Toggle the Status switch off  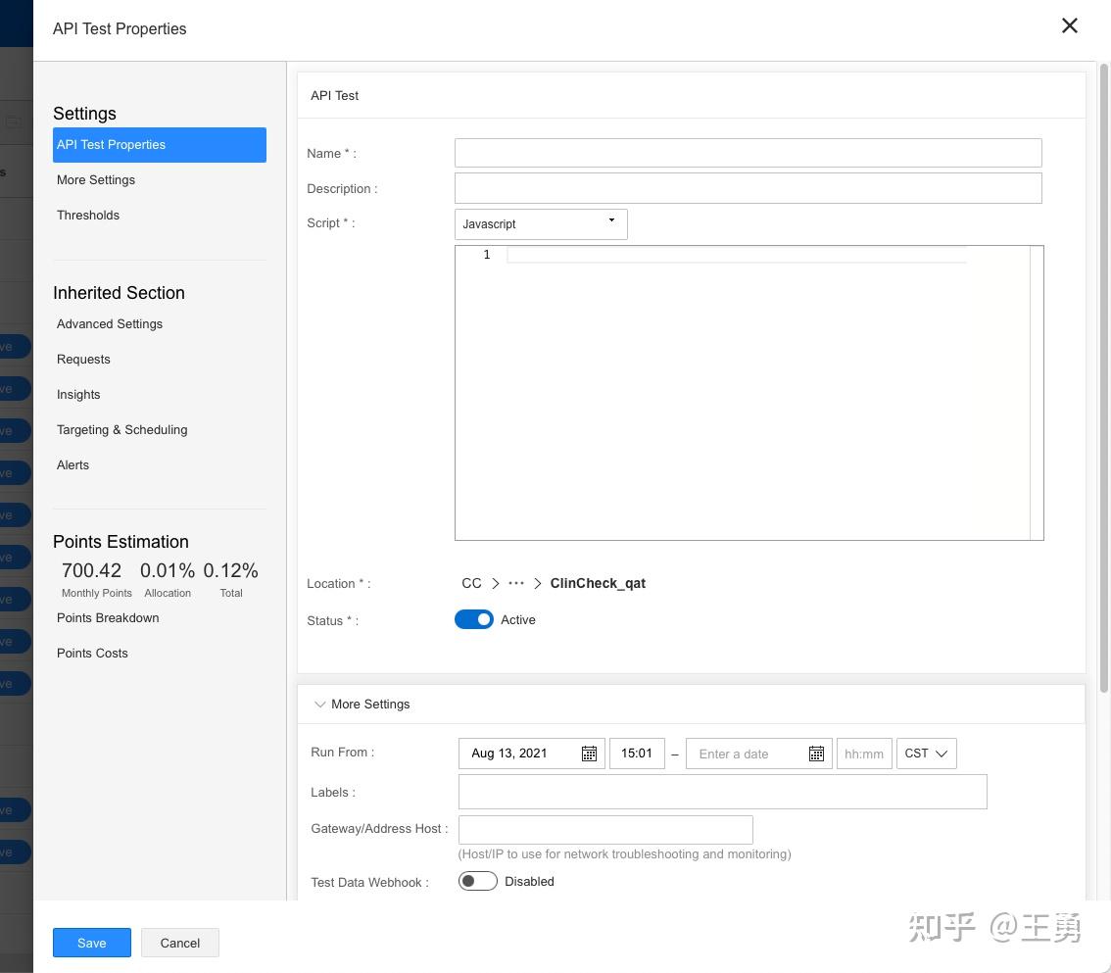[x=474, y=619]
